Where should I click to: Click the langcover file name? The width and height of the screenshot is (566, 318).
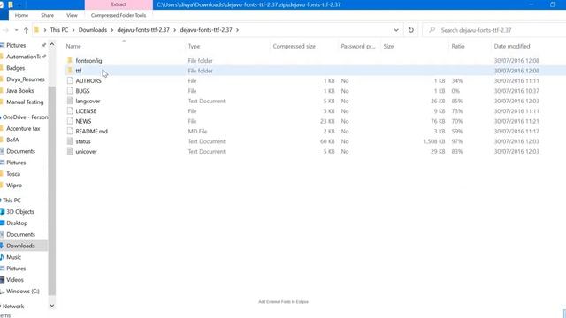88,101
